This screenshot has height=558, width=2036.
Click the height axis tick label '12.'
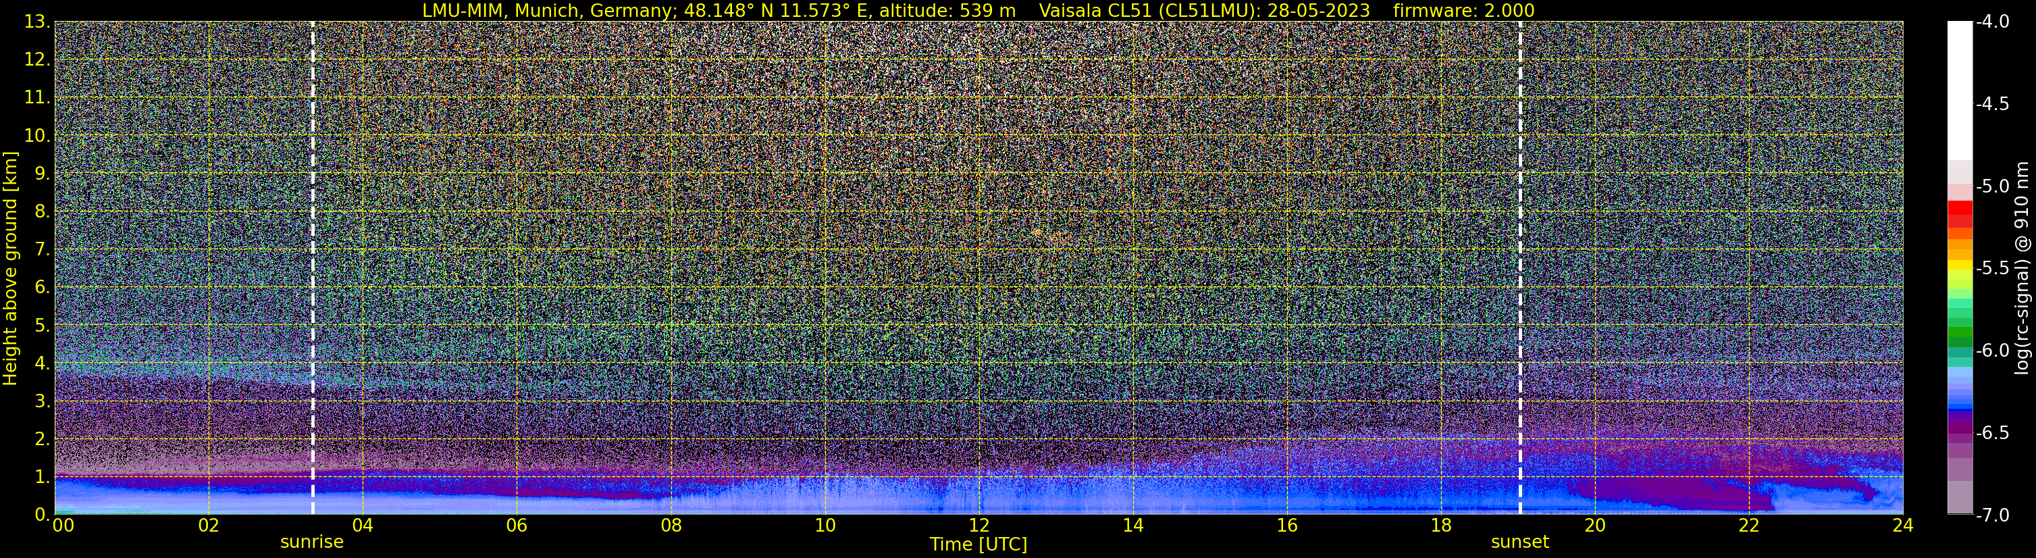(37, 59)
